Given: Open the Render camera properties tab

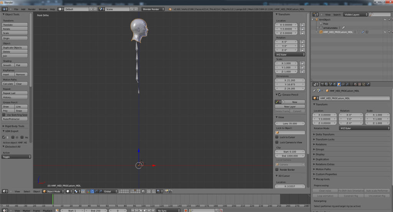Looking at the screenshot, I should pos(322,84).
